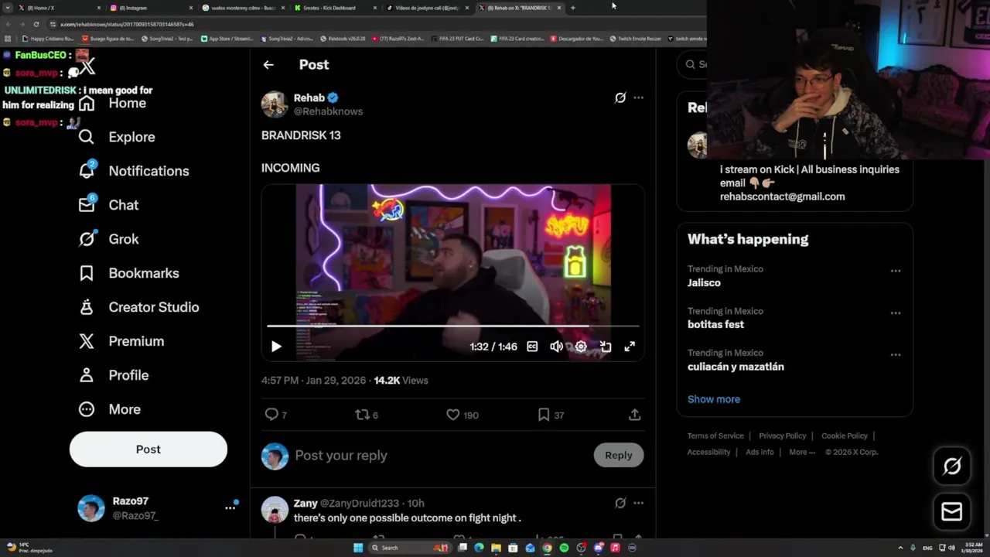Open Grok from the sidebar
Viewport: 990px width, 557px height.
[108, 239]
